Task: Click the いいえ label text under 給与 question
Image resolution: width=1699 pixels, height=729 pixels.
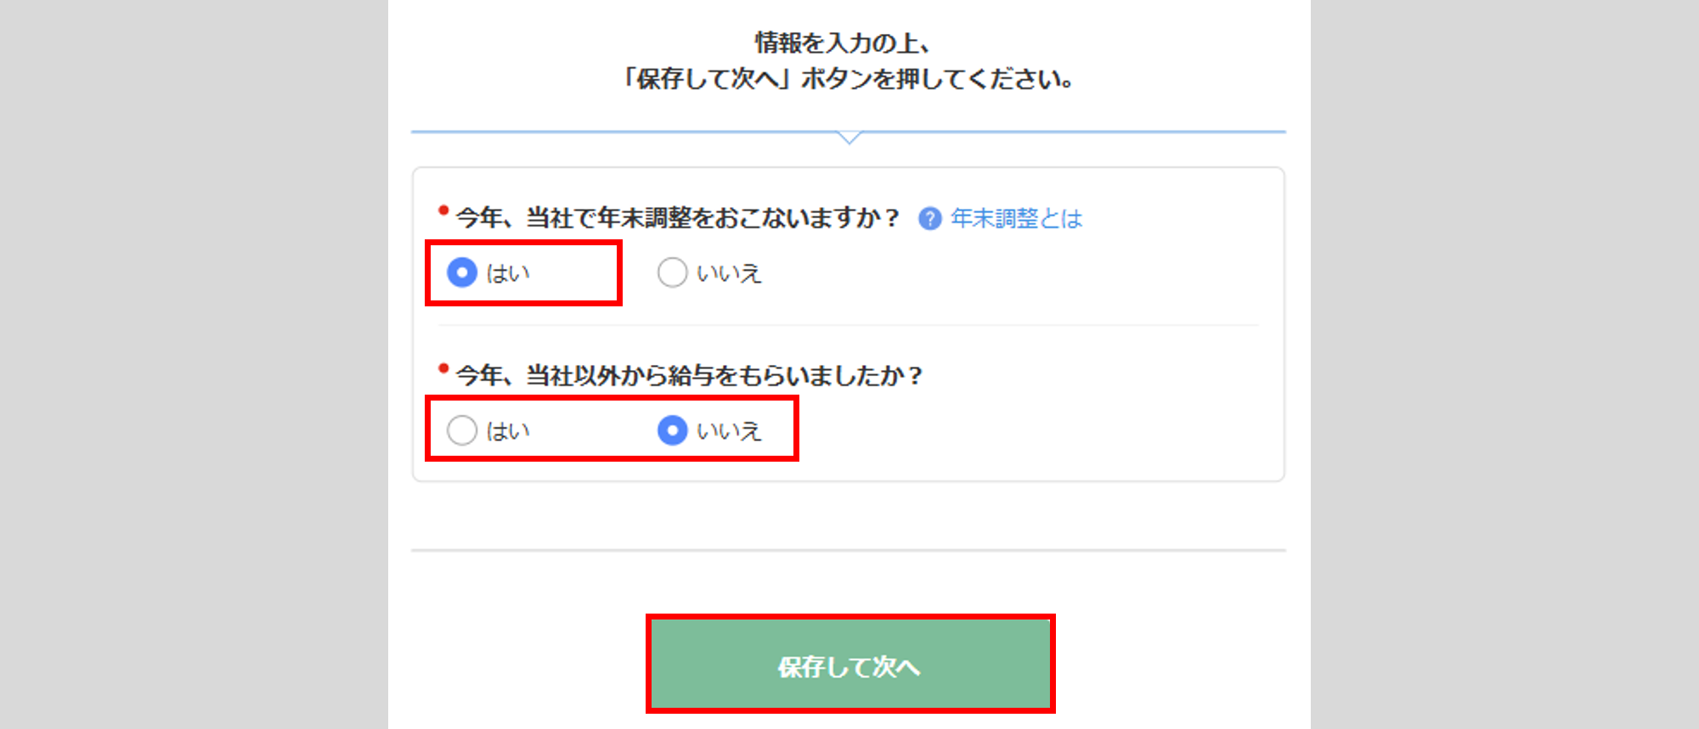Action: [729, 431]
